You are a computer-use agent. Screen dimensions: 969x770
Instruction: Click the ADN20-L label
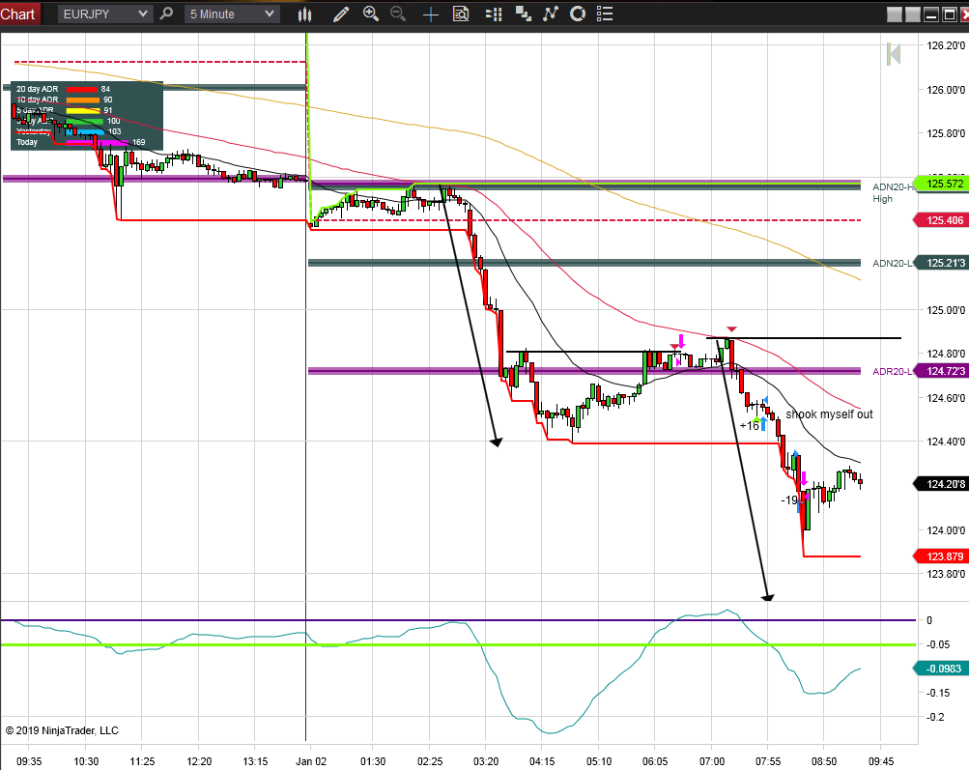point(893,263)
